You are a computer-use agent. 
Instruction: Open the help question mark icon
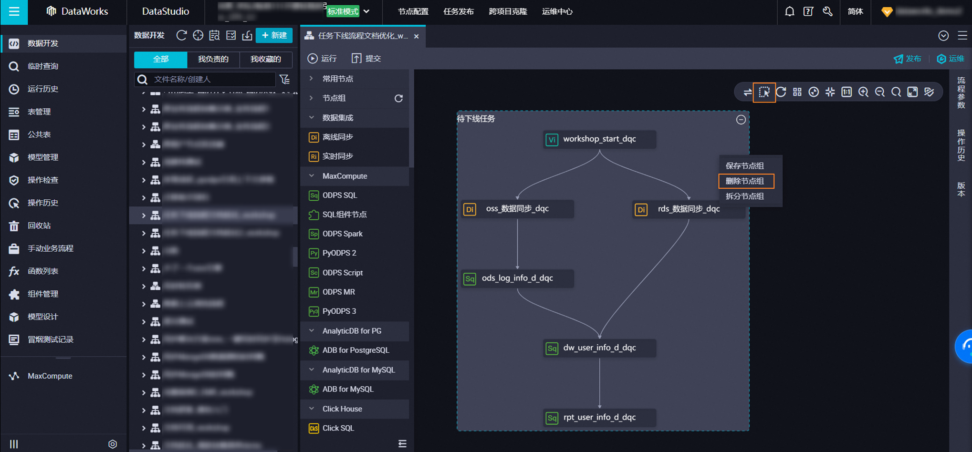(x=808, y=11)
